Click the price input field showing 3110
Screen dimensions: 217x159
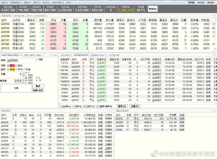(14, 81)
